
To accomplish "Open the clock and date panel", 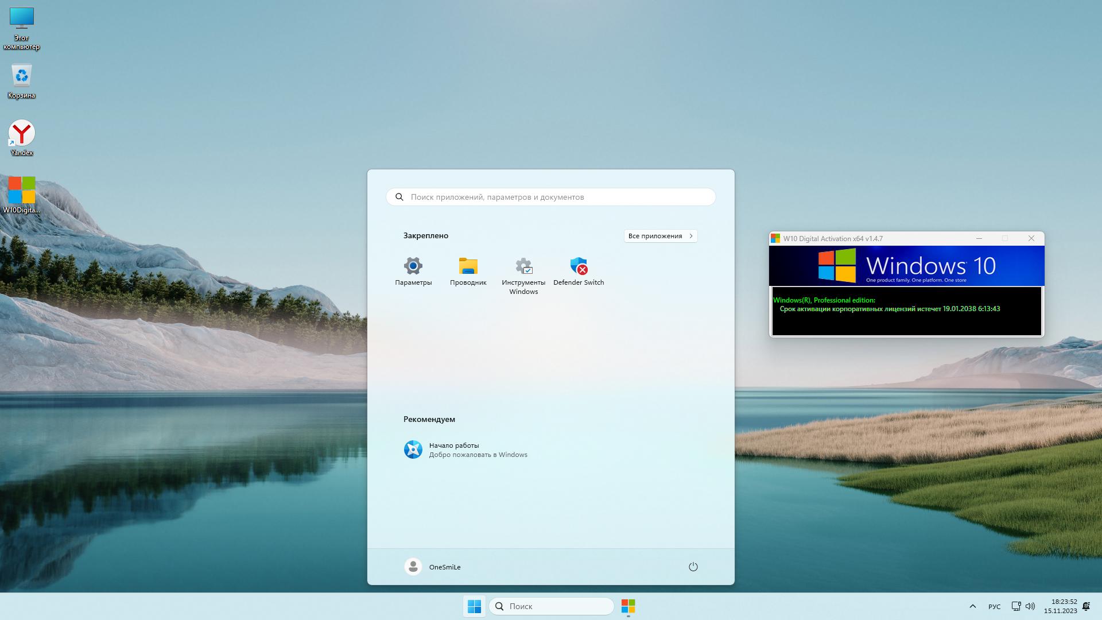I will point(1060,606).
